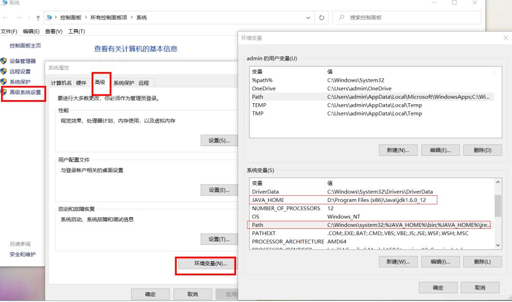
Task: Click the search magnifier icon
Action: click(342, 17)
